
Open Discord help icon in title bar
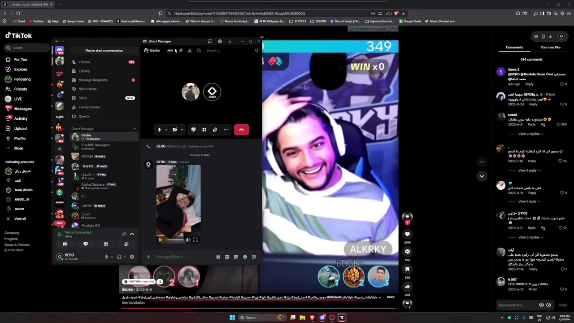click(220, 41)
